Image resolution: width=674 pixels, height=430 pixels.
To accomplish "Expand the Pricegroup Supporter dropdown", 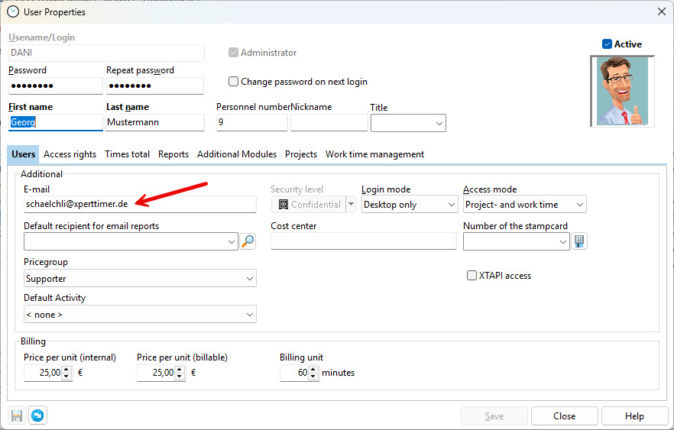I will [x=140, y=279].
